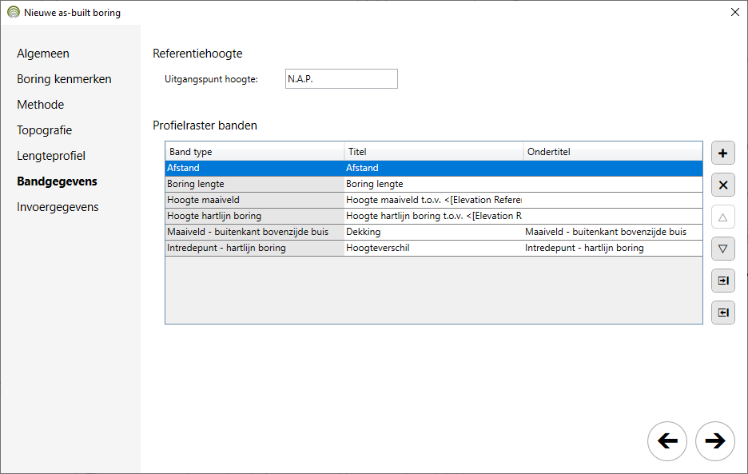Viewport: 748px width, 474px height.
Task: Switch to the Topografie section
Action: [45, 130]
